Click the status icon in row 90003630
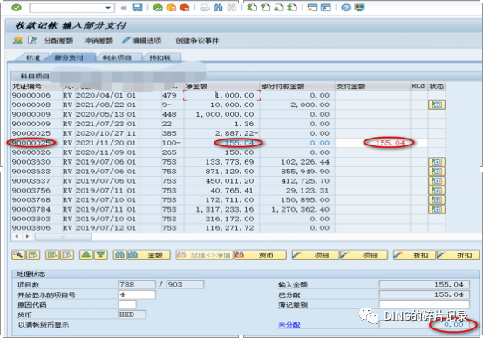Image resolution: width=483 pixels, height=338 pixels. click(437, 162)
